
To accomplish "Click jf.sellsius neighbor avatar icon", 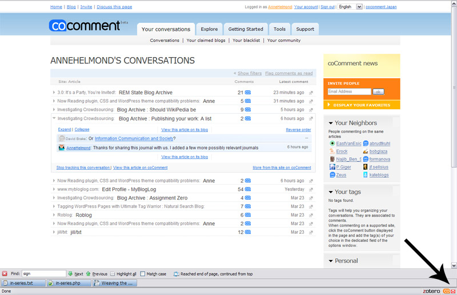I will (366, 167).
